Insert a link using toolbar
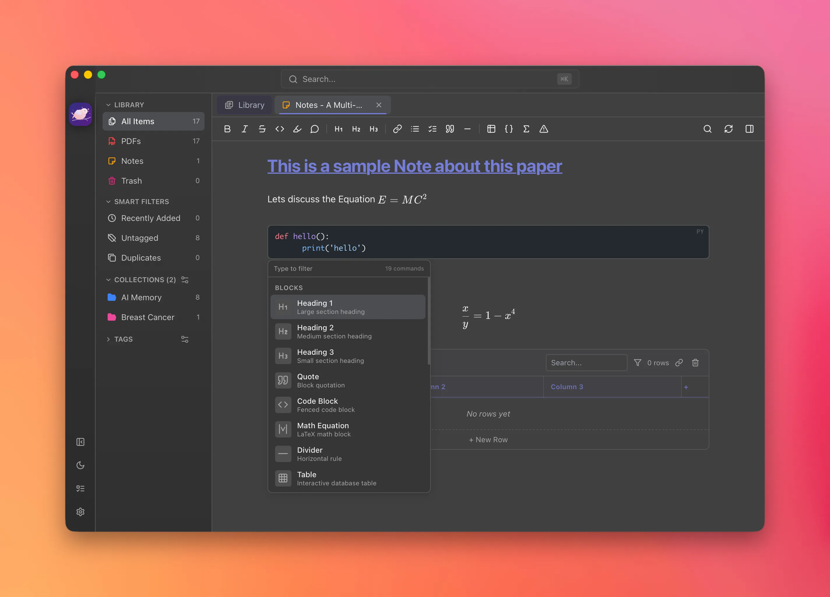 tap(398, 129)
